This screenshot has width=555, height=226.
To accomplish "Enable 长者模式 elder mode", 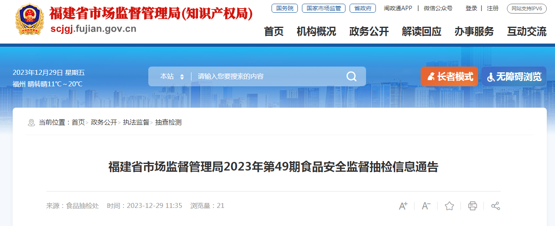I will 449,76.
